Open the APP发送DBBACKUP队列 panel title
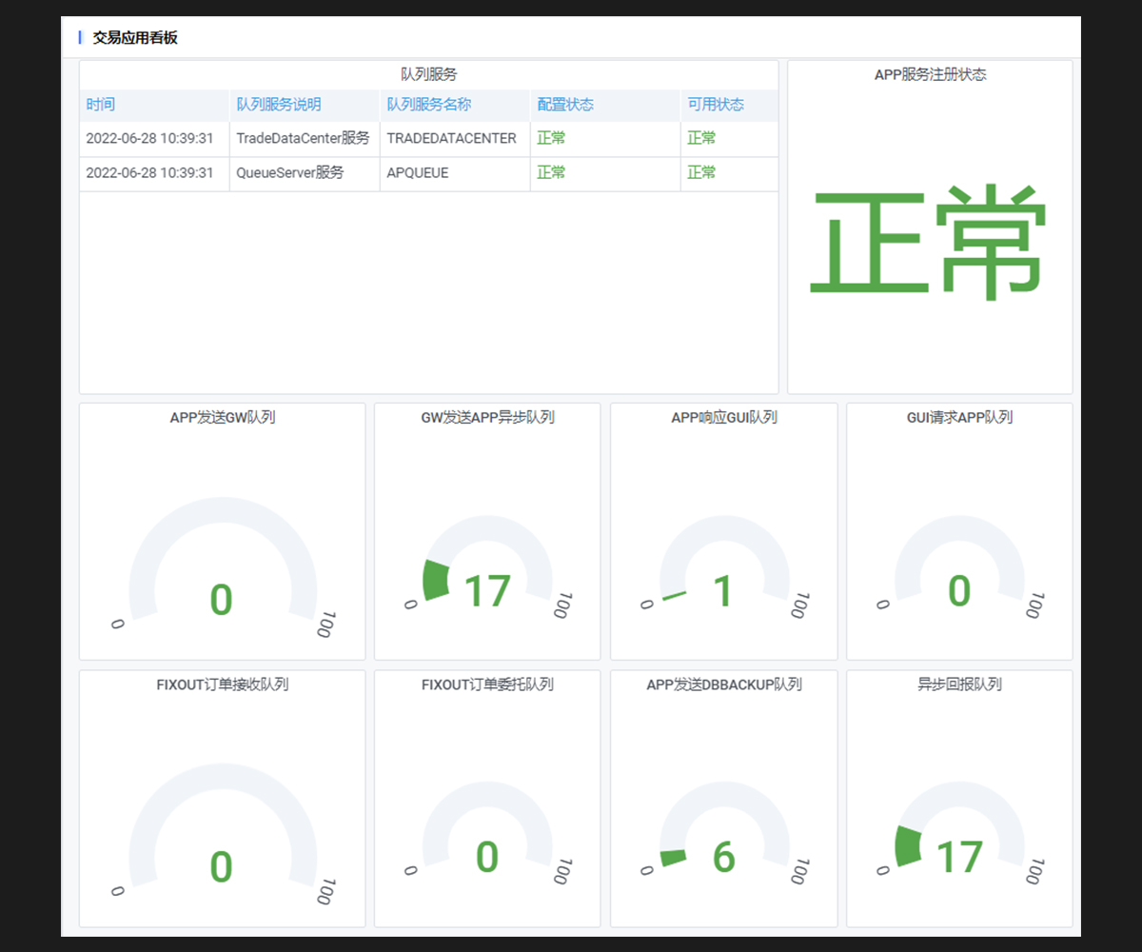This screenshot has width=1142, height=952. pos(724,684)
